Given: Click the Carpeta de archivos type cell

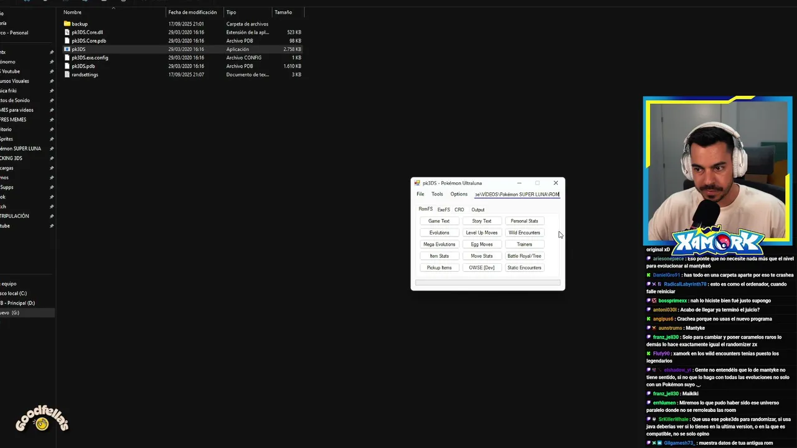Looking at the screenshot, I should [247, 24].
